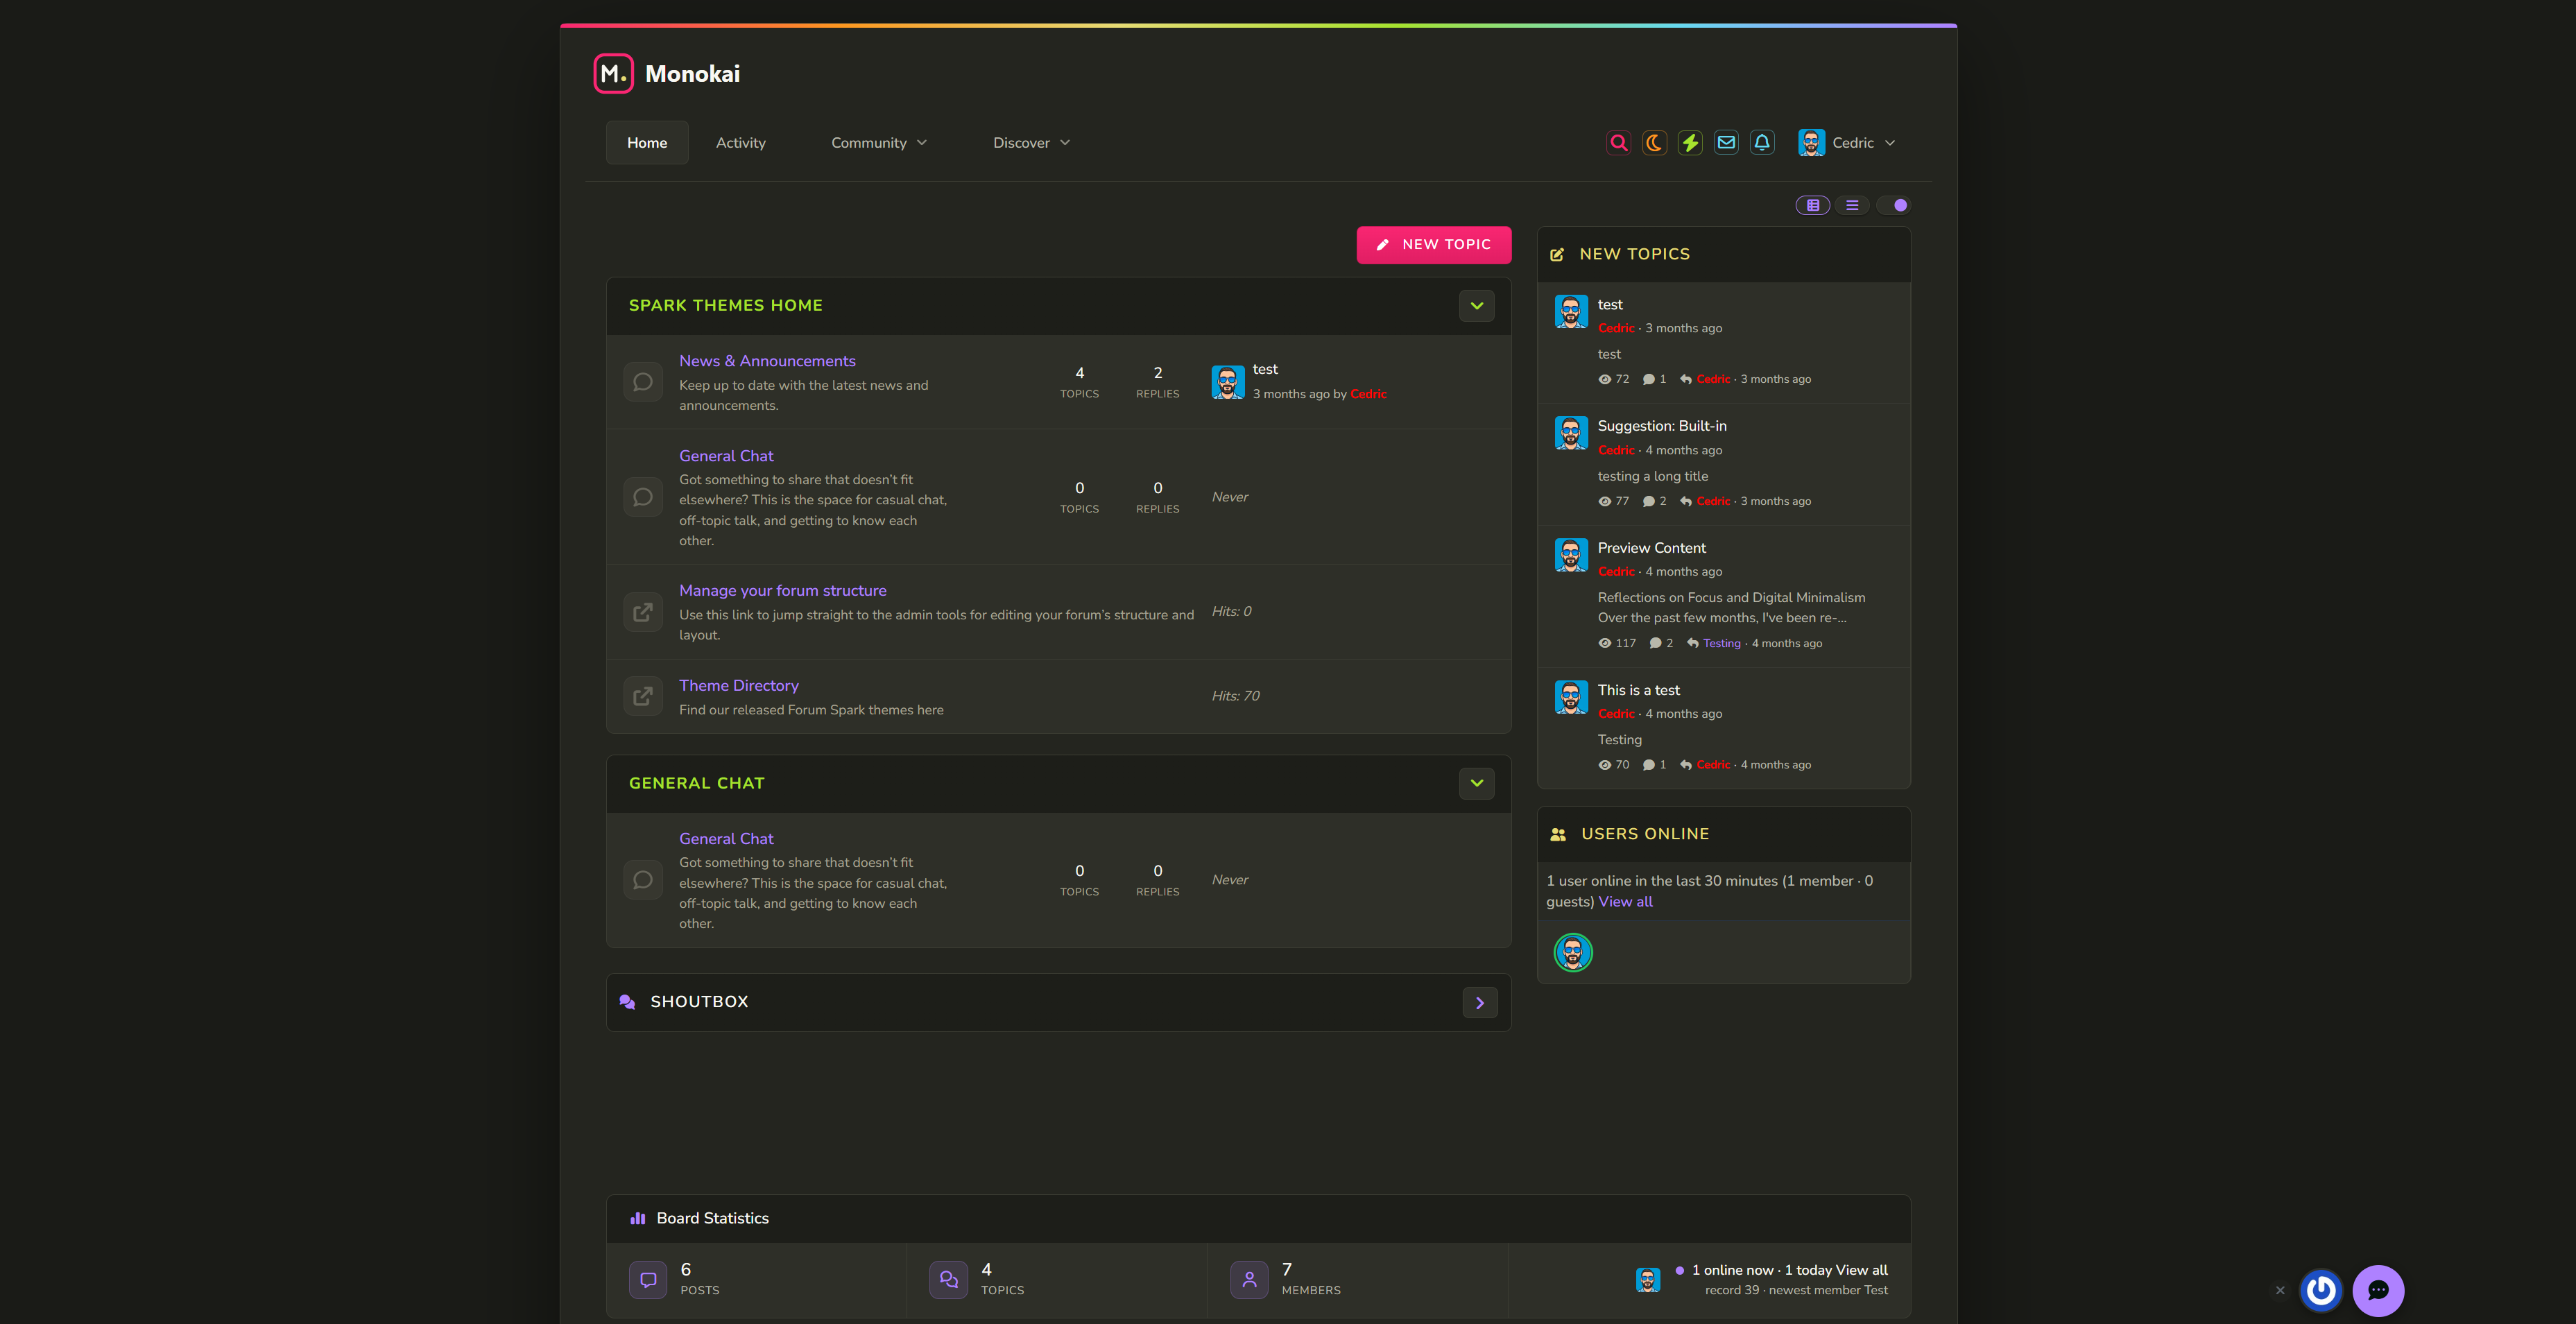
Task: Open 'test' topic in New Topics
Action: pyautogui.click(x=1610, y=305)
